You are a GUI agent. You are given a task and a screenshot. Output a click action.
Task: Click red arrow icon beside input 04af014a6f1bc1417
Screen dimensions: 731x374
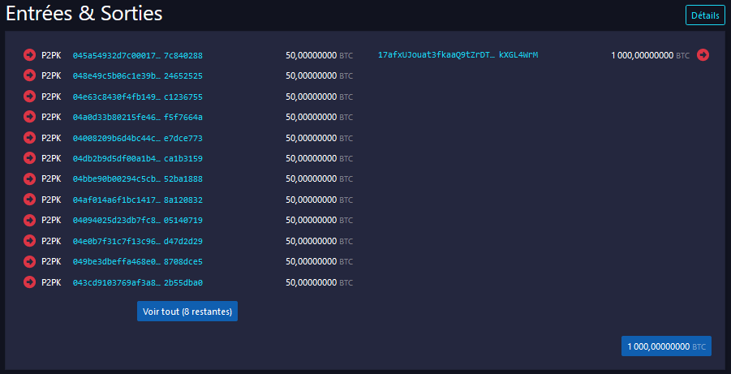coord(29,199)
